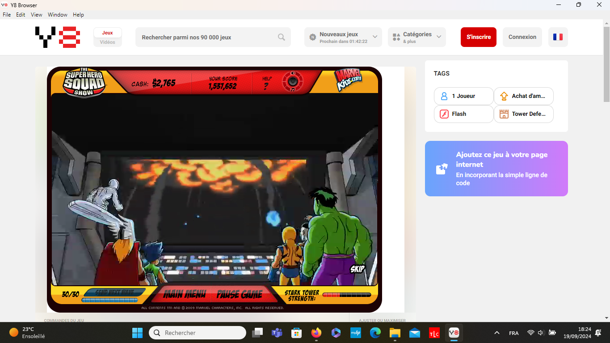Image resolution: width=610 pixels, height=343 pixels.
Task: Click the MarvelKids.com logo
Action: 348,80
